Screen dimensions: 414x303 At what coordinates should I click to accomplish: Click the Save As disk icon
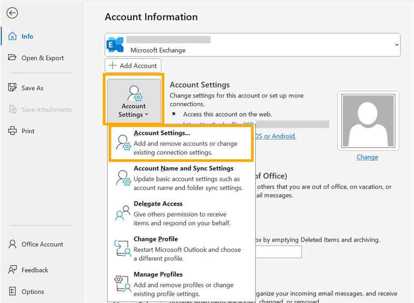click(12, 88)
